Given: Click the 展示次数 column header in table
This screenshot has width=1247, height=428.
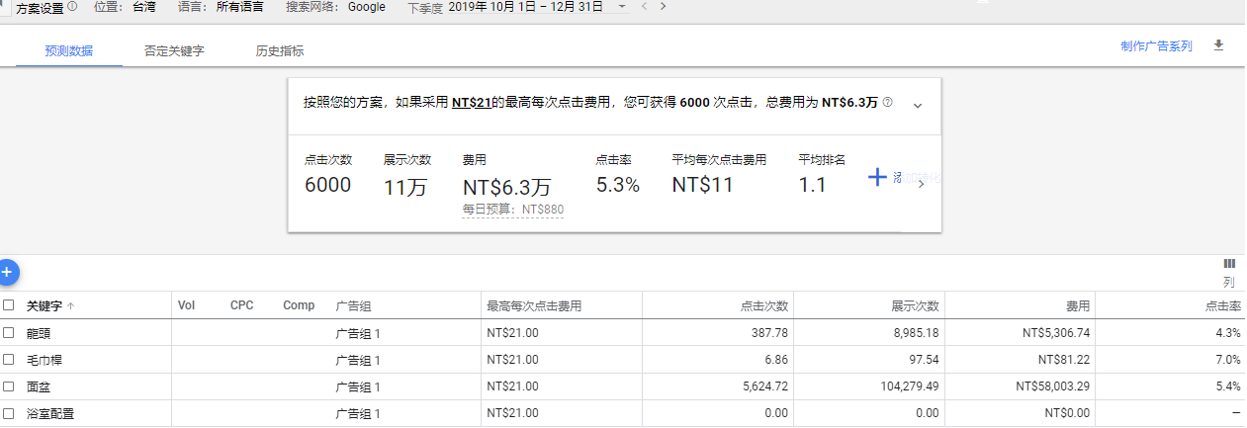Looking at the screenshot, I should coord(915,306).
